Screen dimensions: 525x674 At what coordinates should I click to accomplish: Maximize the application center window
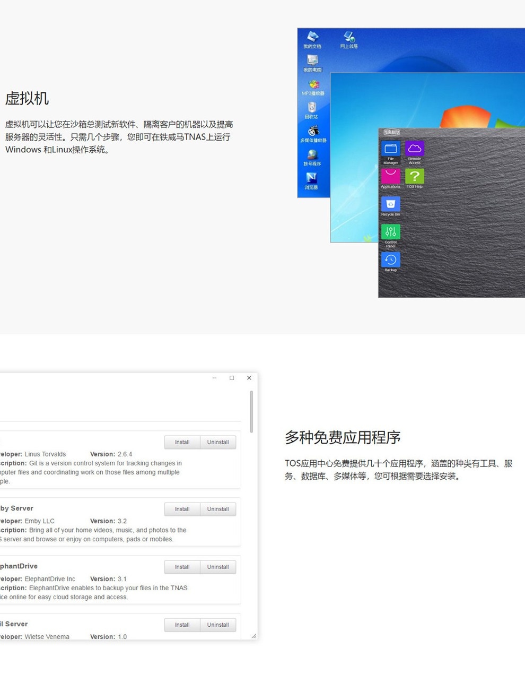coord(232,378)
